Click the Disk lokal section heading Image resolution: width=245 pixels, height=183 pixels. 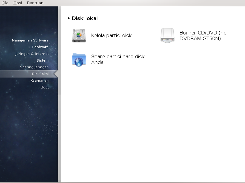click(x=85, y=18)
